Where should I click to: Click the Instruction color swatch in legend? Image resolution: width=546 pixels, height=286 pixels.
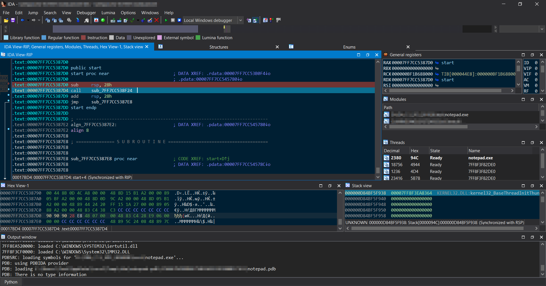click(83, 38)
